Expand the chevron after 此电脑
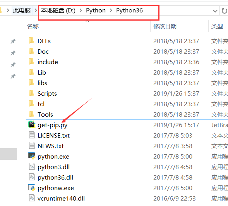Screen dimensions: 228x206 tap(36, 10)
